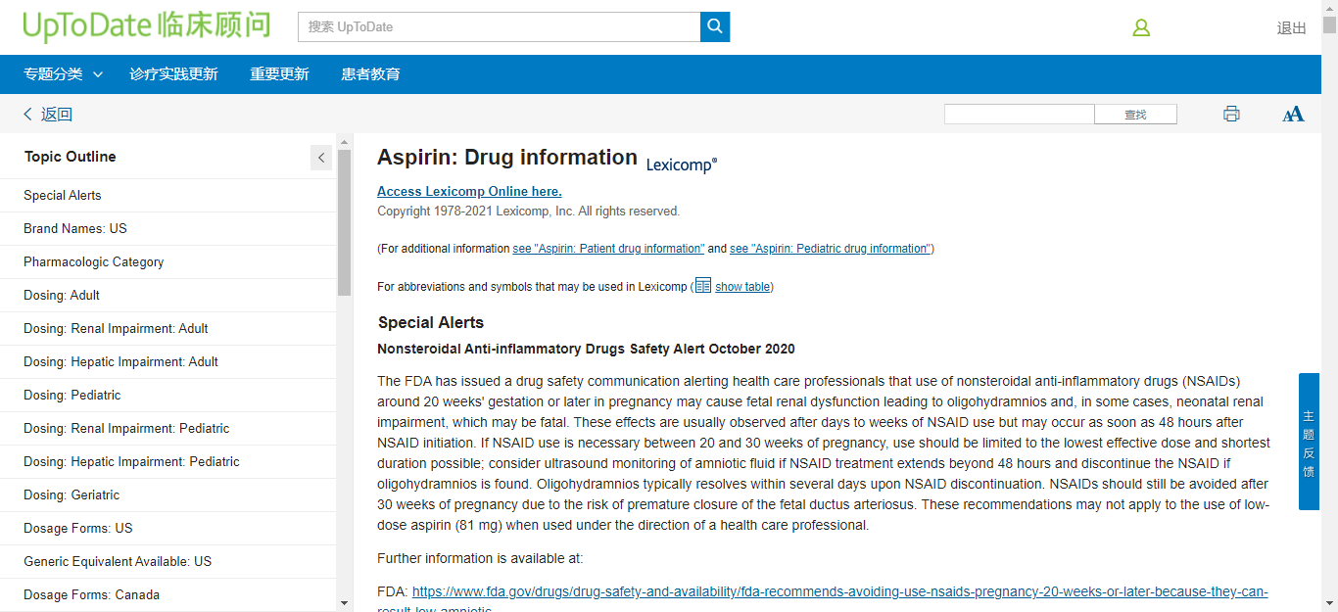Focus the in-topic find text field

coord(1019,115)
